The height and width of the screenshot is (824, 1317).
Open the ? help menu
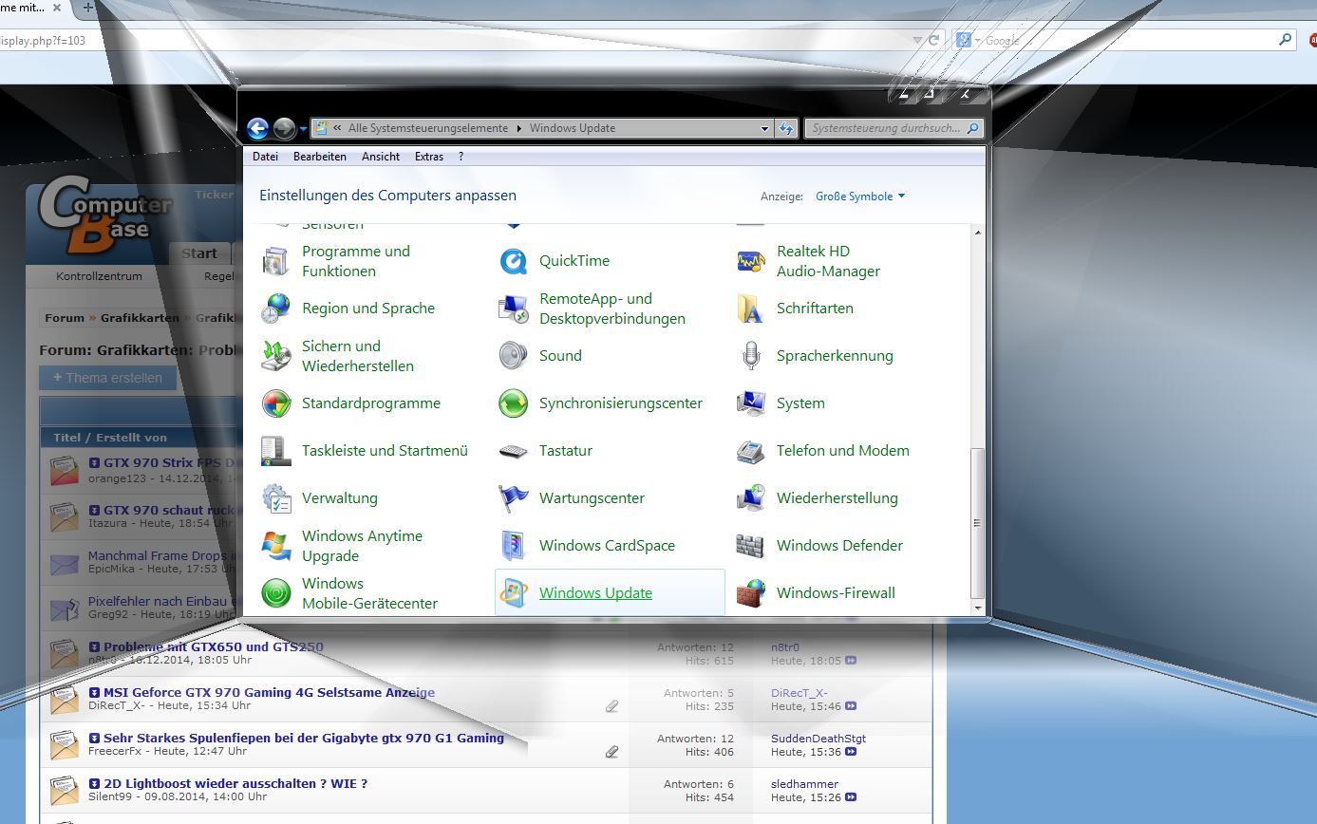pyautogui.click(x=461, y=157)
